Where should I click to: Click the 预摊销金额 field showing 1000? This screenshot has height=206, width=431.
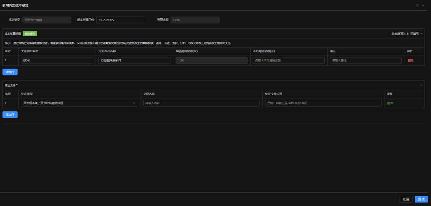[212, 61]
